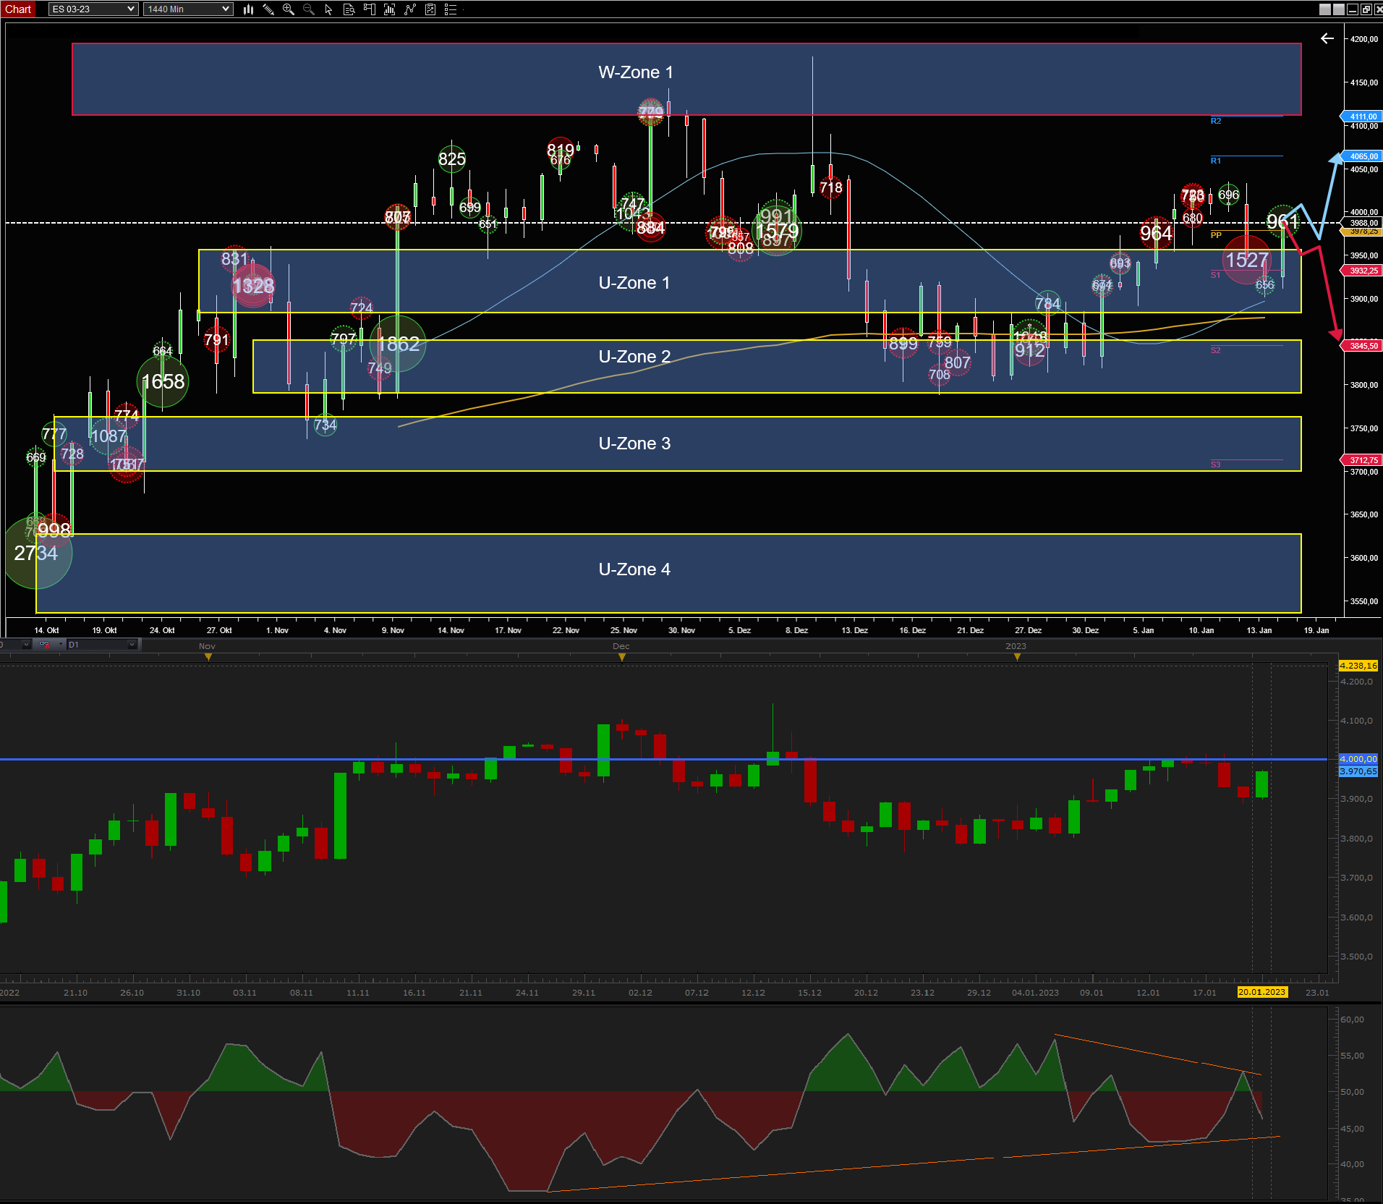
Task: Open the Chart Trader toolbar icon
Action: tap(370, 9)
